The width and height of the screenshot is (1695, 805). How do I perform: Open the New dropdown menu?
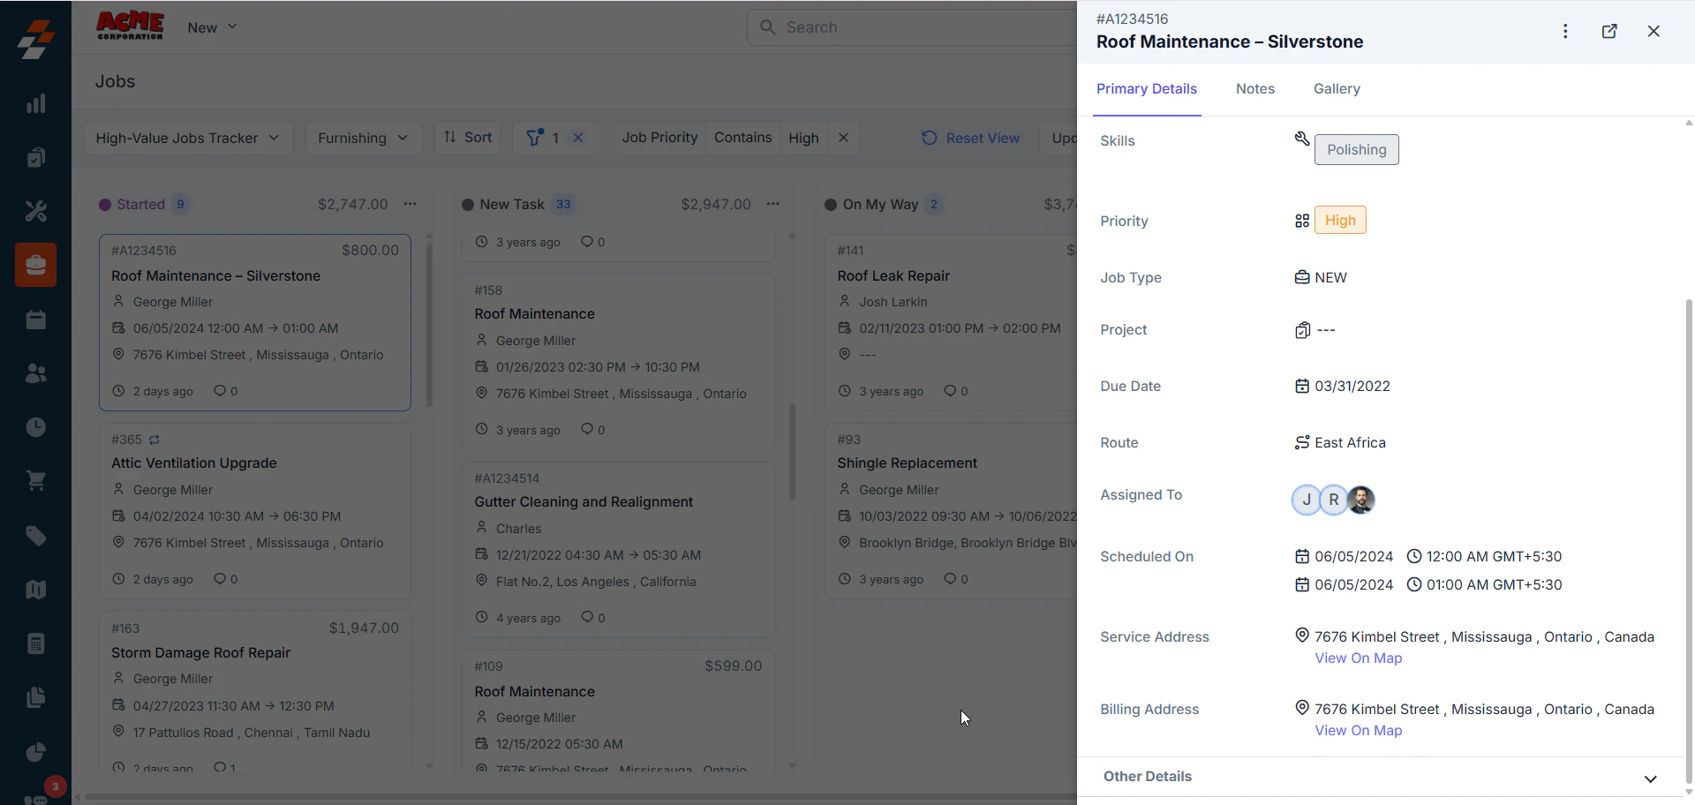[212, 27]
